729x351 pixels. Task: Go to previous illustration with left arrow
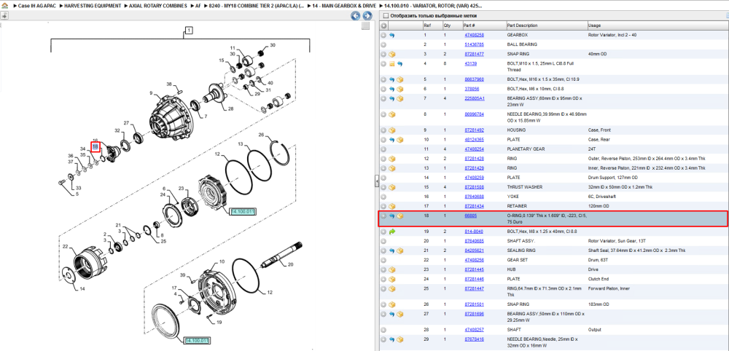tap(355, 16)
